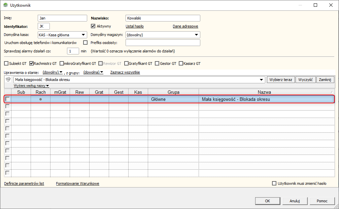The image size is (339, 209).
Task: Sort by the Rach column header
Action: coord(41,92)
